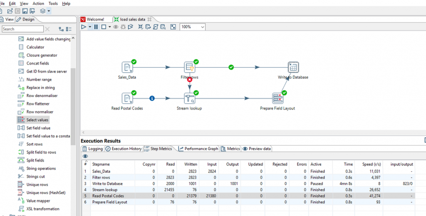Select the Write to Database step icon
Screen dimensions: 426x216
pos(293,67)
